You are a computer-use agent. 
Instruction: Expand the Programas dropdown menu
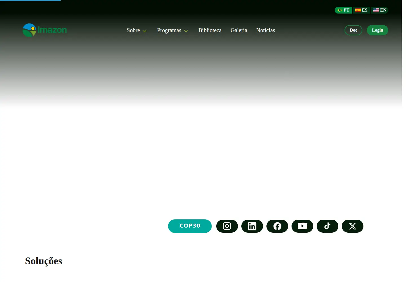[173, 30]
